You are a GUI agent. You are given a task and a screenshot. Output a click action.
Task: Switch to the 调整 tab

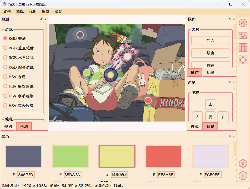pos(210,126)
